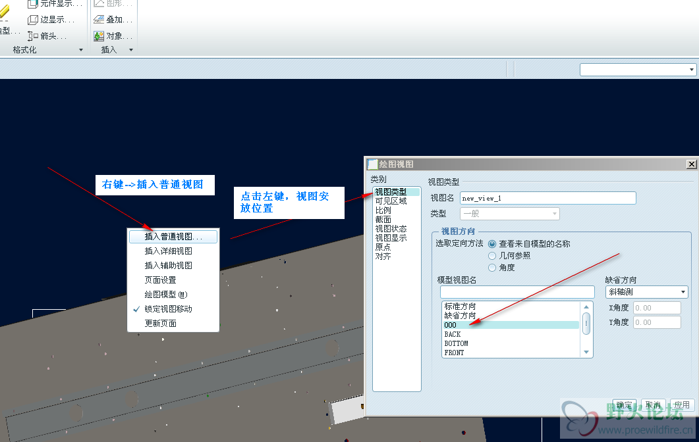Select FRONT in model view list
The width and height of the screenshot is (699, 442).
point(511,353)
